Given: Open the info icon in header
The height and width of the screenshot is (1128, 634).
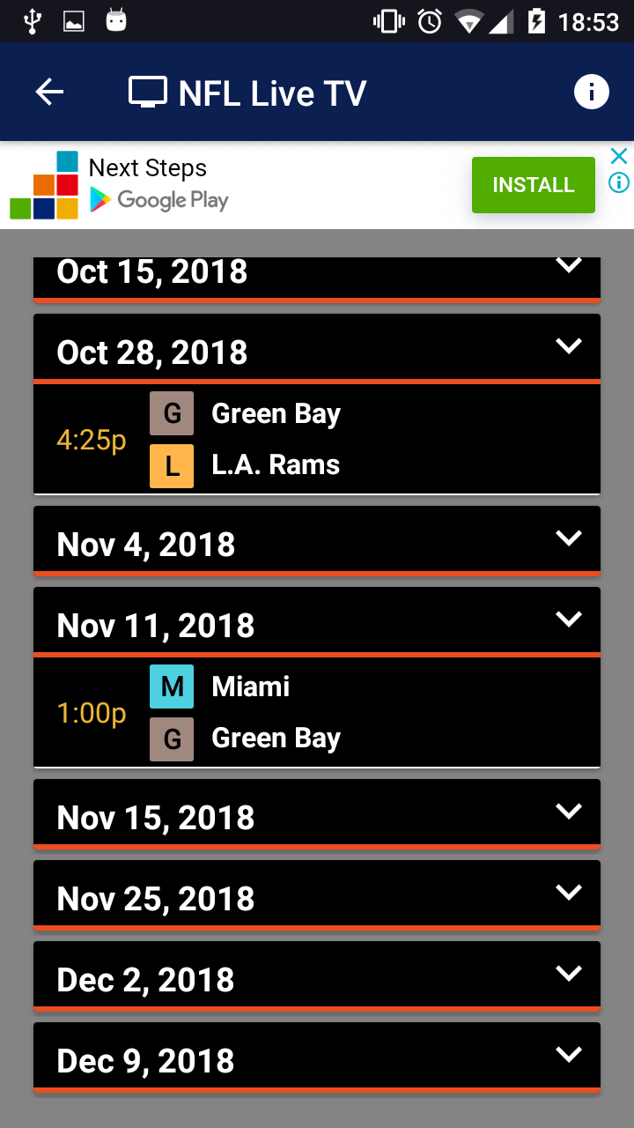Looking at the screenshot, I should click(592, 92).
